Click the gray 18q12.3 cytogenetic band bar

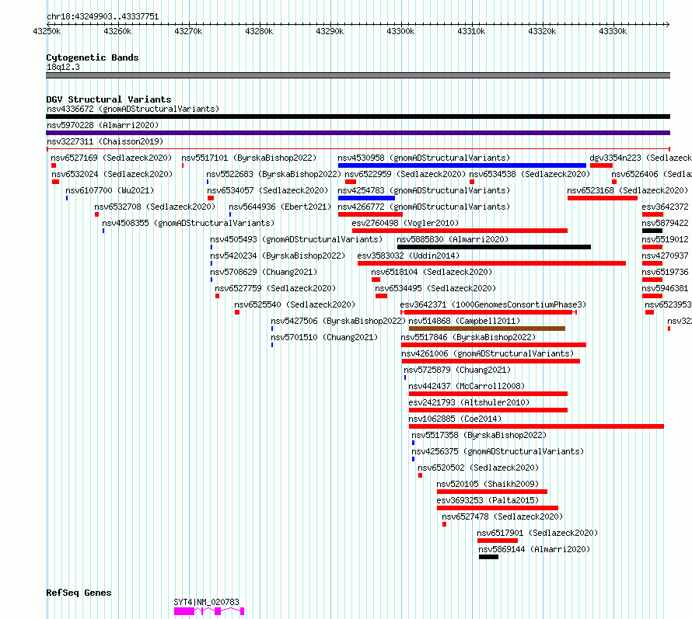tap(358, 75)
